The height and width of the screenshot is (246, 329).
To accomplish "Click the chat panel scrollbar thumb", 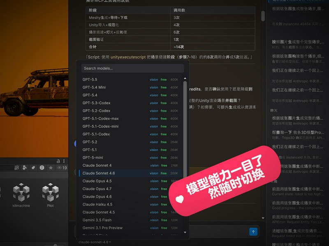I will 263,16.
